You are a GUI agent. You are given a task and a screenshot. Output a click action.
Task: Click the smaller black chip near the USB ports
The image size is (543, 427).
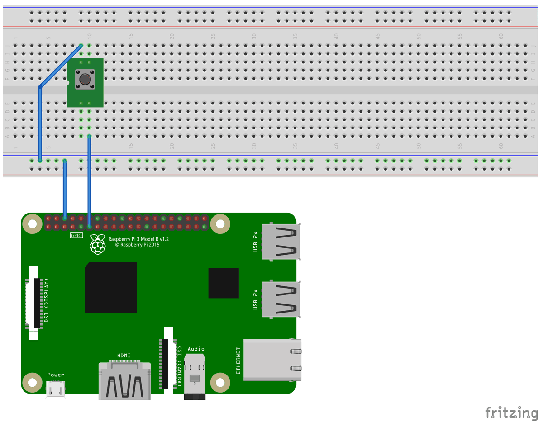[x=224, y=283]
